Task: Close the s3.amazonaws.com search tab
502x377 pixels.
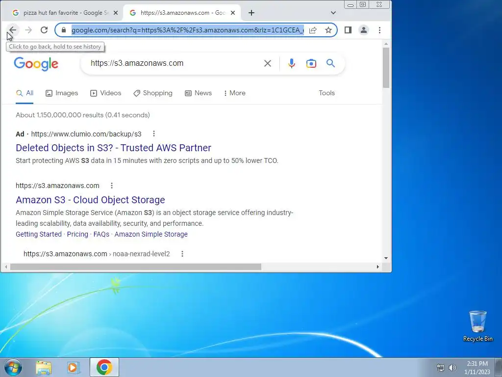Action: click(x=233, y=12)
